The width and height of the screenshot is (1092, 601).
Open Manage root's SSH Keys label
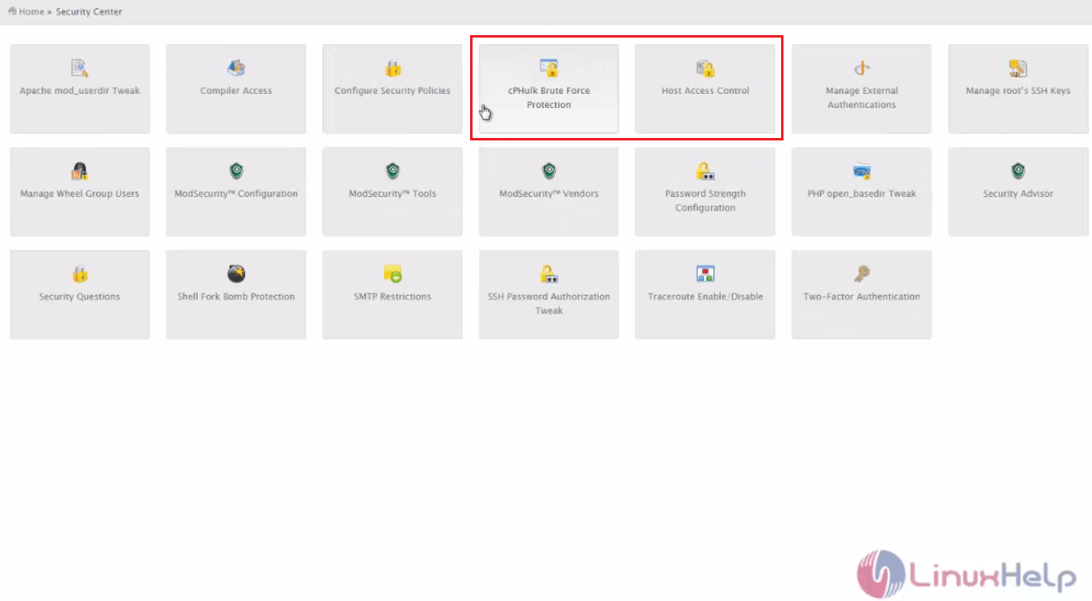pyautogui.click(x=1018, y=91)
